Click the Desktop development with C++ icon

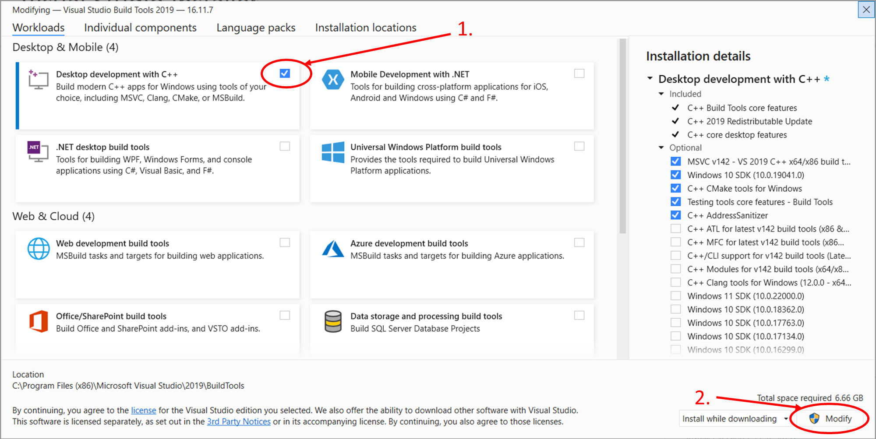pos(38,80)
